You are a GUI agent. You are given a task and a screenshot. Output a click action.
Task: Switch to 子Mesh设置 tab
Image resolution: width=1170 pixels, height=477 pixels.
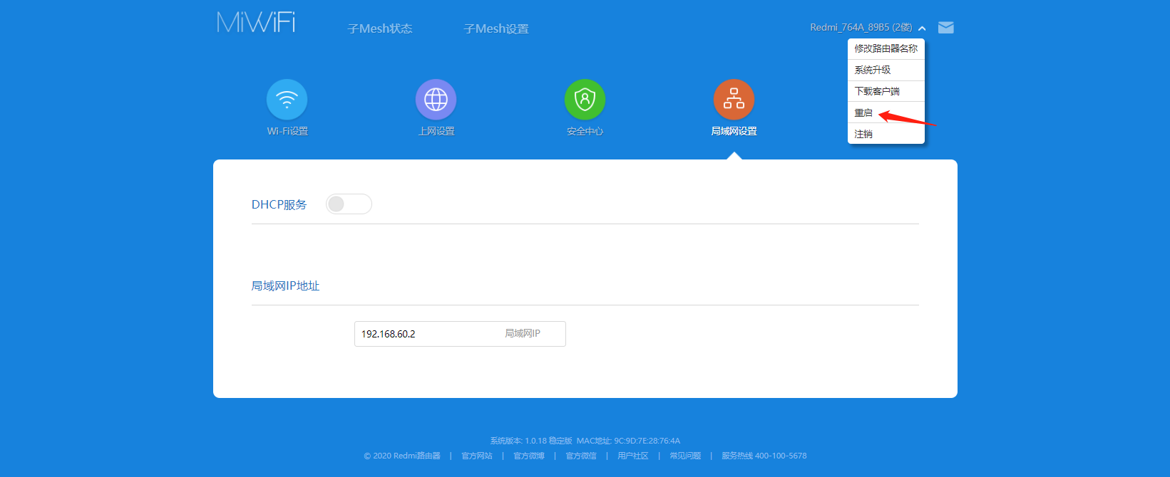pyautogui.click(x=496, y=28)
